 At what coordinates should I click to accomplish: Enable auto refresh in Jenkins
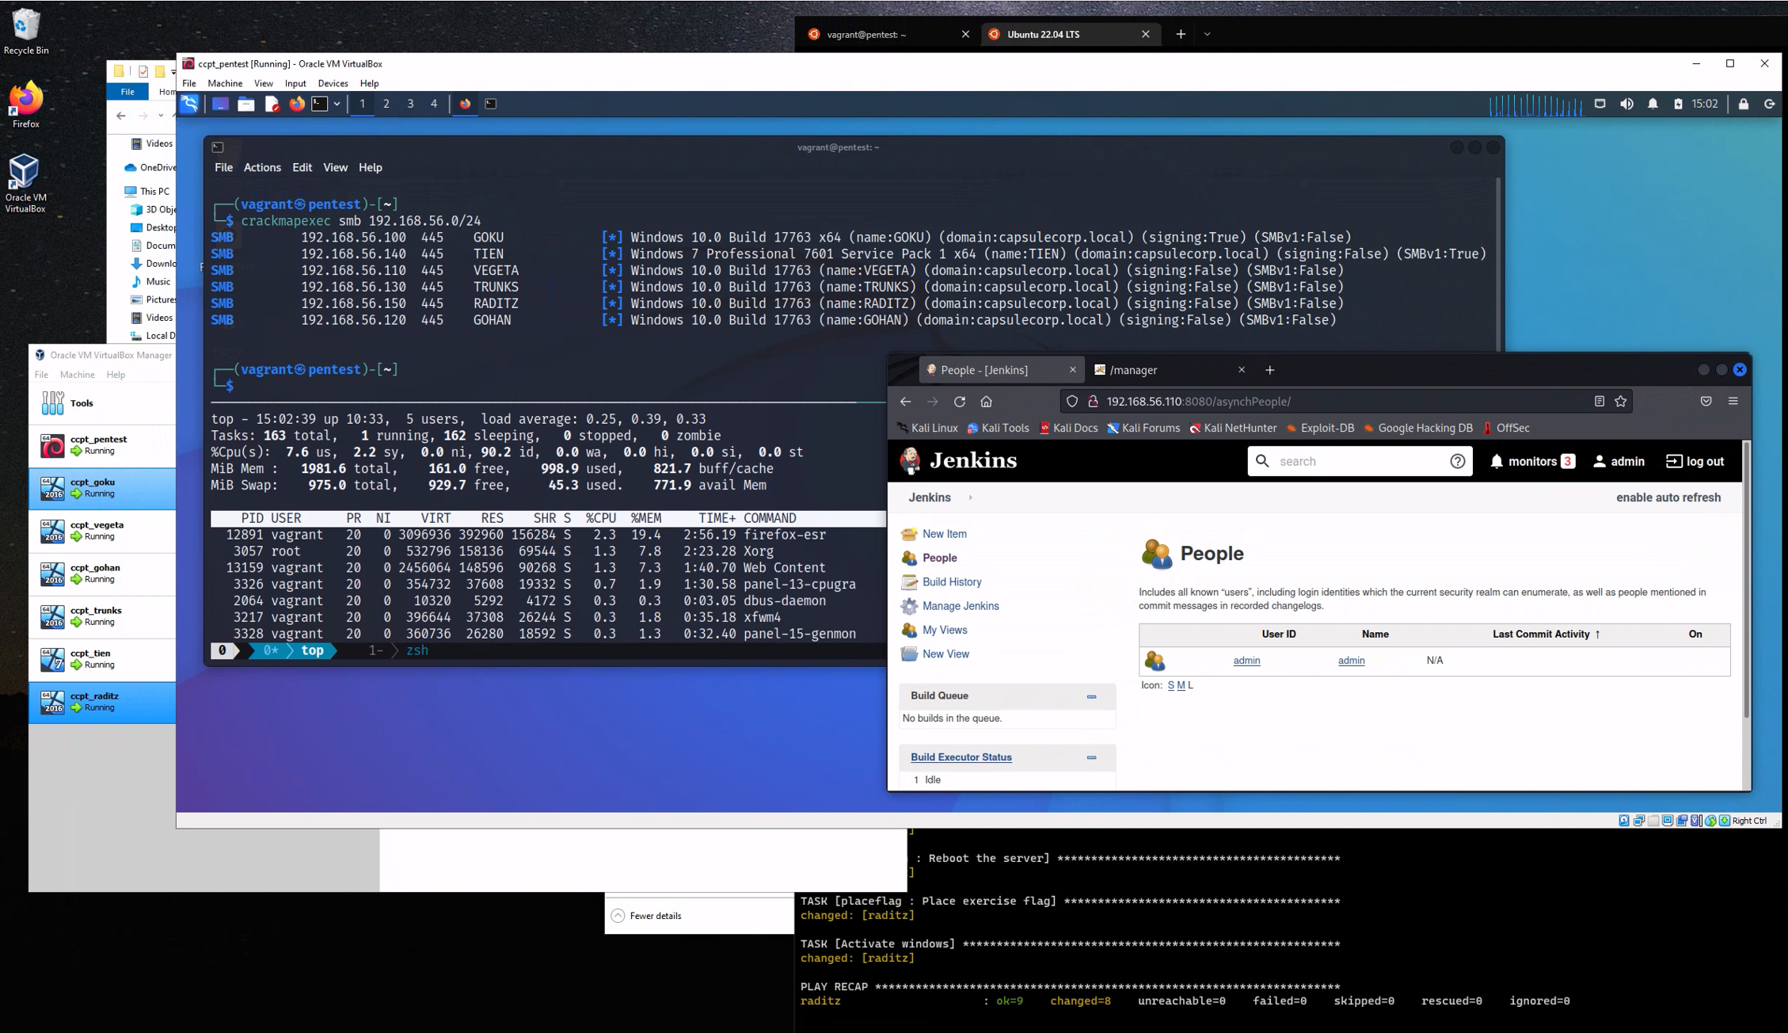tap(1668, 497)
